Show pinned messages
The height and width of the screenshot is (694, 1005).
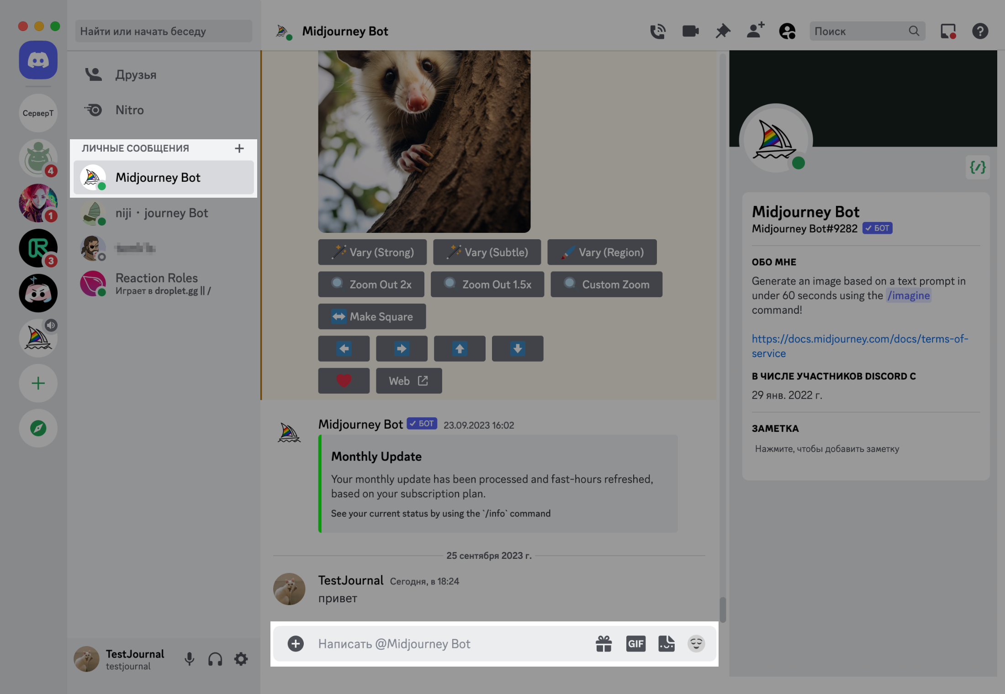pos(723,31)
